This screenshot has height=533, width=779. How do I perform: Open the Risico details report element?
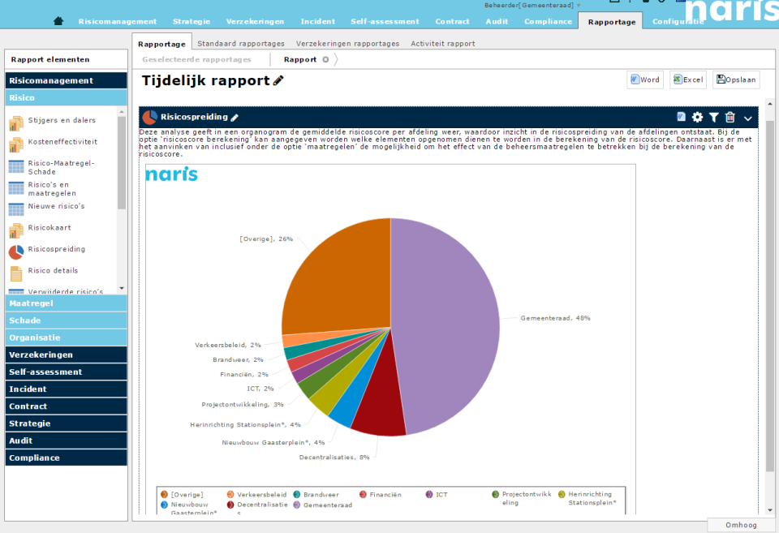[x=54, y=270]
